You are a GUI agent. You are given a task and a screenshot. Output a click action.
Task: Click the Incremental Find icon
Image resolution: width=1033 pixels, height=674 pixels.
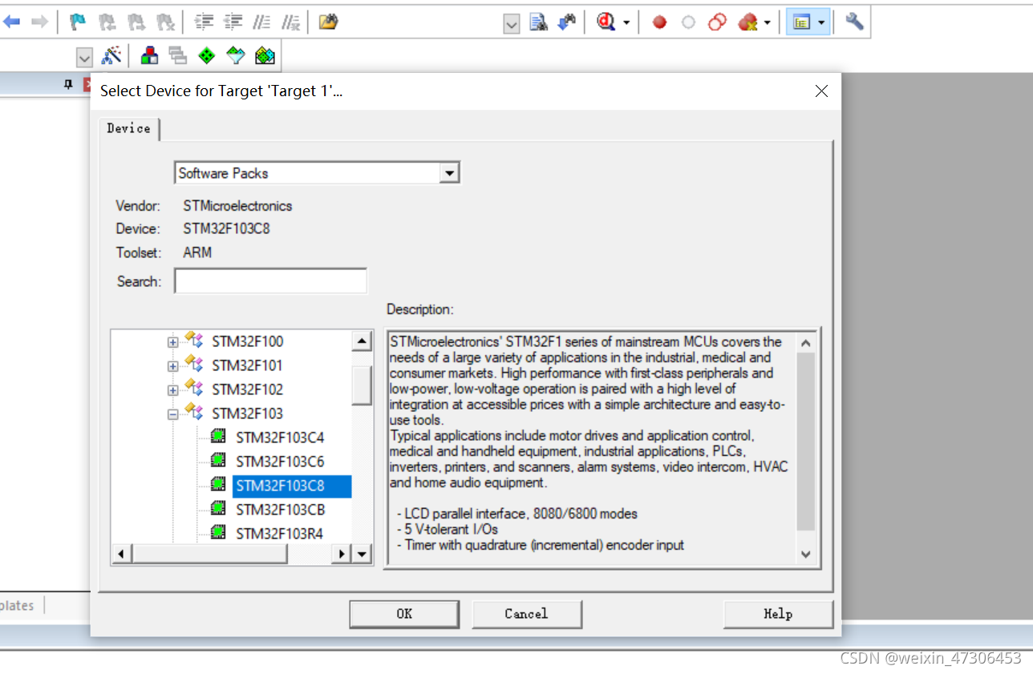[x=566, y=22]
